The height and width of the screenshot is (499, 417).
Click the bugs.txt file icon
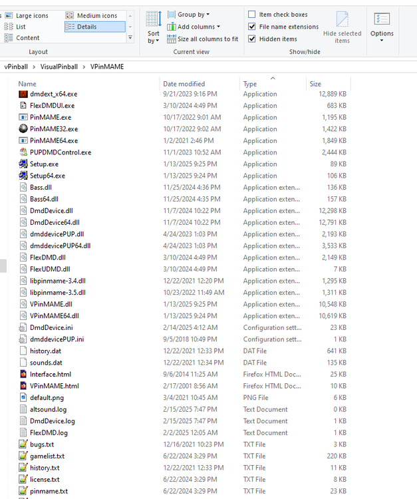[x=23, y=444]
